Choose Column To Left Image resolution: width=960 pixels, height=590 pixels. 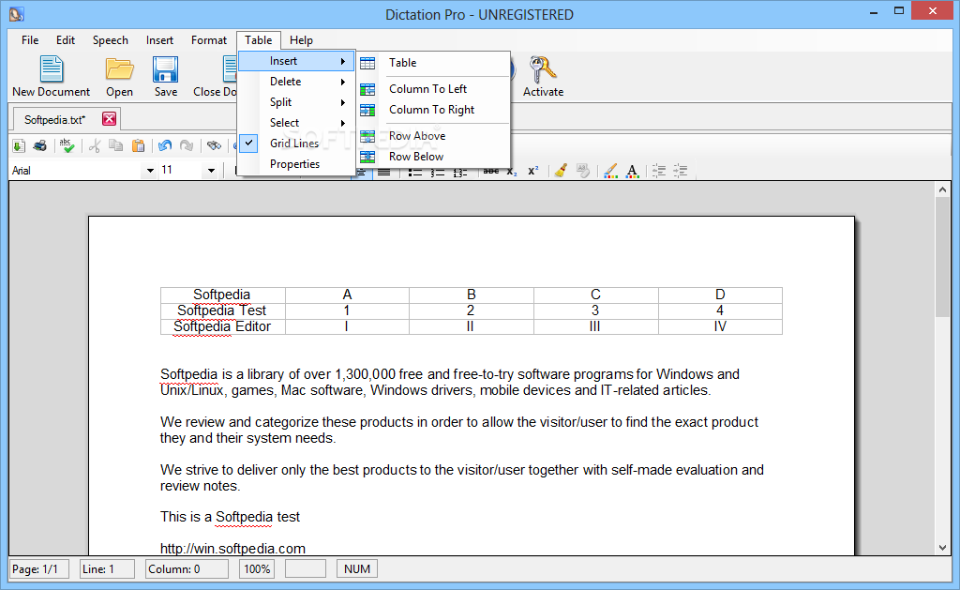pos(433,89)
